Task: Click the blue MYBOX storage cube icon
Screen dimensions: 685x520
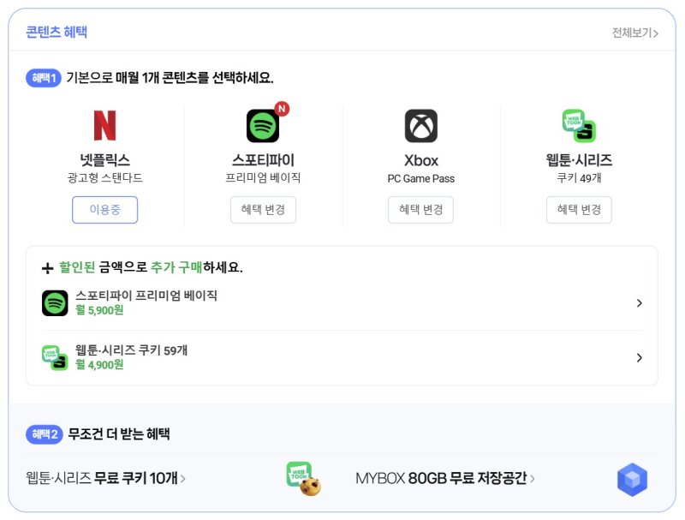Action: [x=631, y=480]
